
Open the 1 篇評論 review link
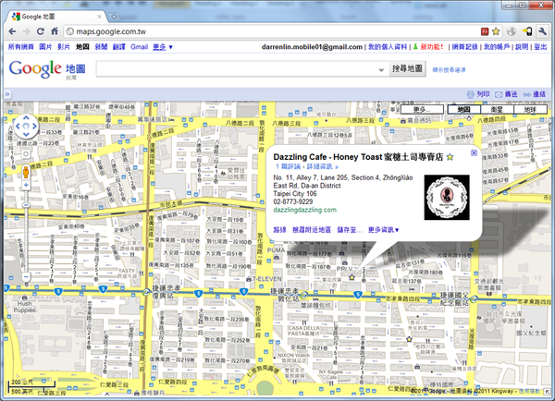coord(288,166)
